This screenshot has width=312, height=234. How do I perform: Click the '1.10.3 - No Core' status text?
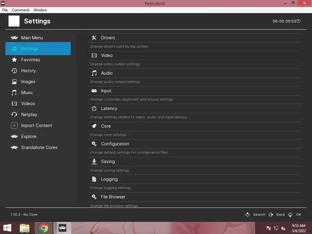pyautogui.click(x=24, y=214)
